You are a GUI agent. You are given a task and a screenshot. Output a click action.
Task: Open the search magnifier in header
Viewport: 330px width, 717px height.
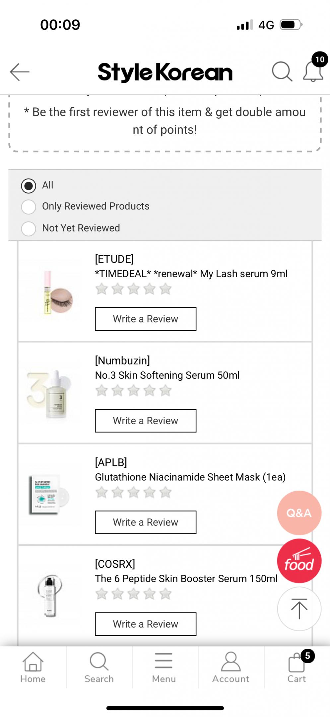(282, 71)
